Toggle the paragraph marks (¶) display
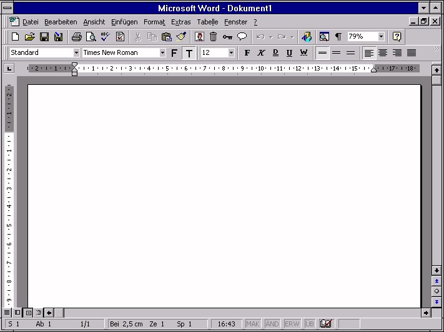The height and width of the screenshot is (332, 444). pyautogui.click(x=338, y=37)
